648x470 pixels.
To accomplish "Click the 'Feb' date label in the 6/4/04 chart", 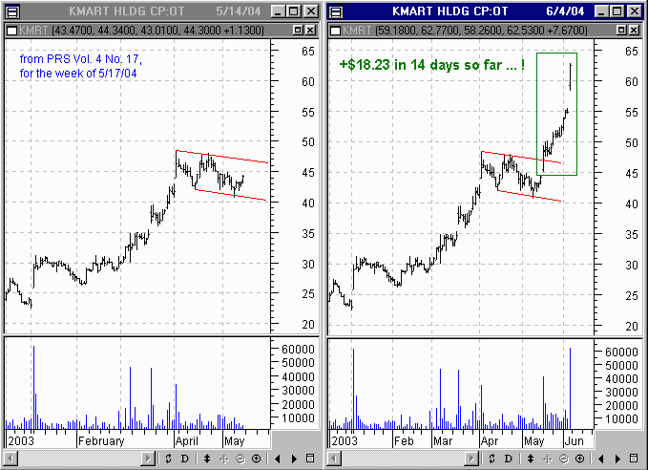I will [404, 441].
